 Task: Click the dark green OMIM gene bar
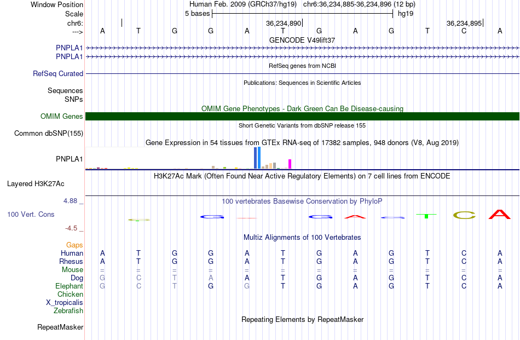tap(302, 117)
